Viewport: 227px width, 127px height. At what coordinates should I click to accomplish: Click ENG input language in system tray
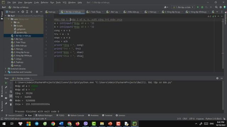tap(212, 124)
